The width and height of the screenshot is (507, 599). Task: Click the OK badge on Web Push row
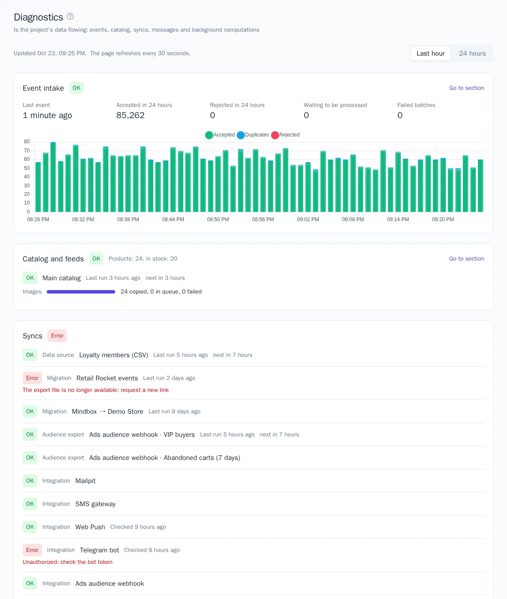(x=30, y=527)
